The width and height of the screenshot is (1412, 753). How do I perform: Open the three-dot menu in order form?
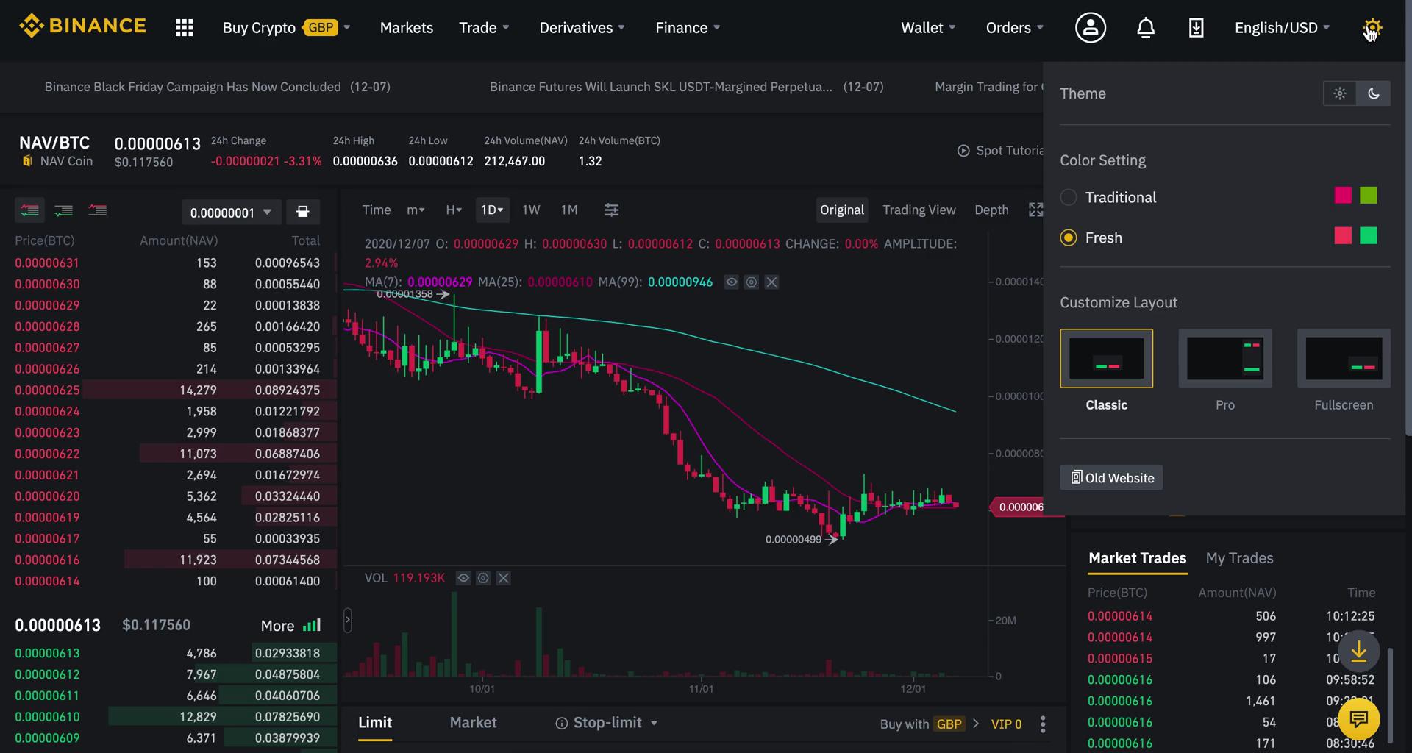click(1043, 724)
